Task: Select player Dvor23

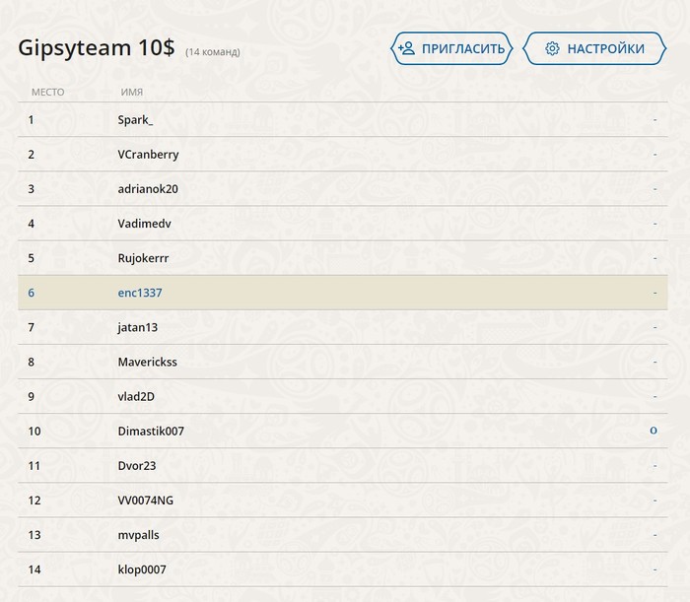Action: tap(343, 466)
